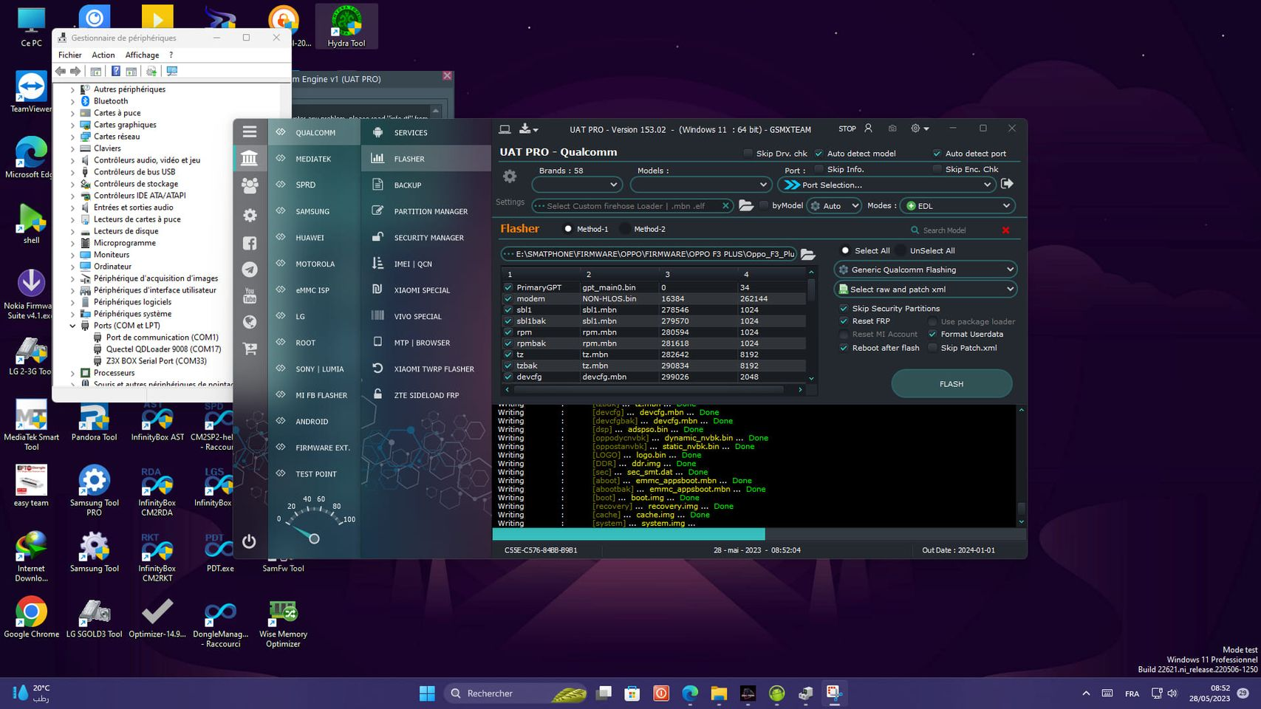
Task: Uncheck the modem partition row checkbox
Action: (508, 299)
